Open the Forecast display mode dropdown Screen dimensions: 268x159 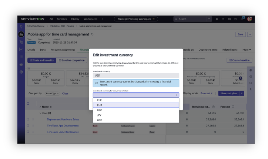coord(206,94)
